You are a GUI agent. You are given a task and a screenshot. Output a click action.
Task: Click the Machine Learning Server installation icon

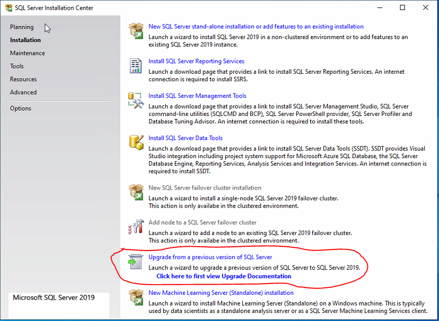pyautogui.click(x=135, y=298)
